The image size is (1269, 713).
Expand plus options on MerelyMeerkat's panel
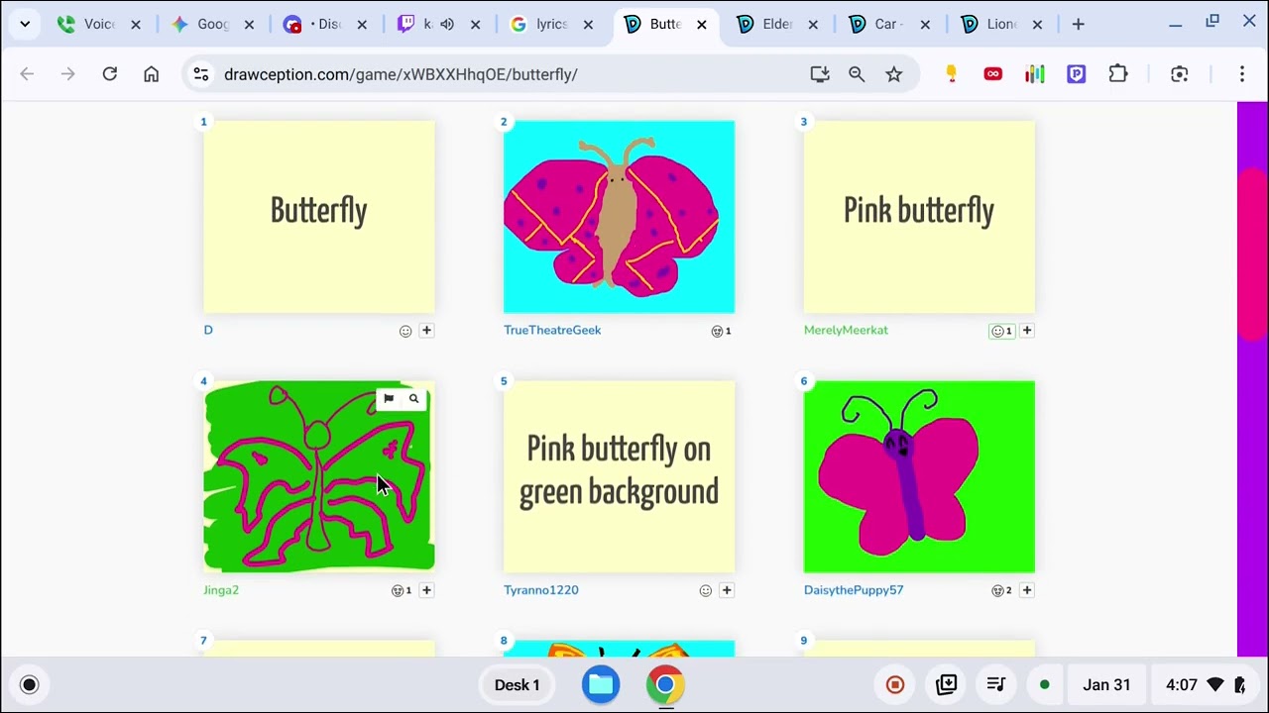click(1027, 331)
